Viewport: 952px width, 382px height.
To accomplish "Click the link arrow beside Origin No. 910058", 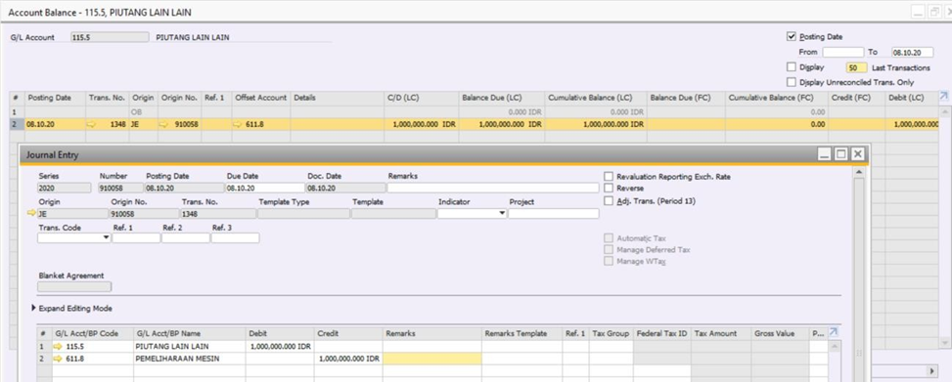I will pos(164,124).
